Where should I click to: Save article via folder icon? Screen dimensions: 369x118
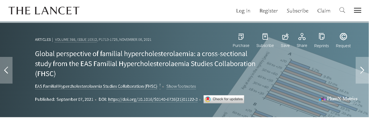coord(285,37)
